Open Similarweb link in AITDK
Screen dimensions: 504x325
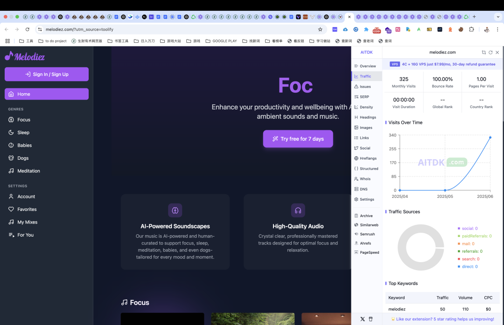[366, 225]
